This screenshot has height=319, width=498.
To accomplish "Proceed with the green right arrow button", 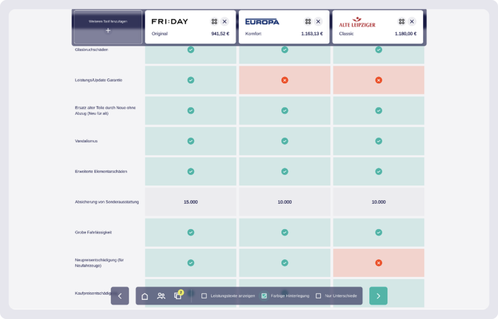I will 378,296.
